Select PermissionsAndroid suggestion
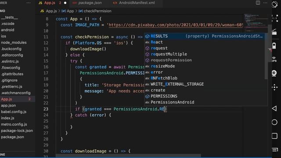 (x=204, y=102)
